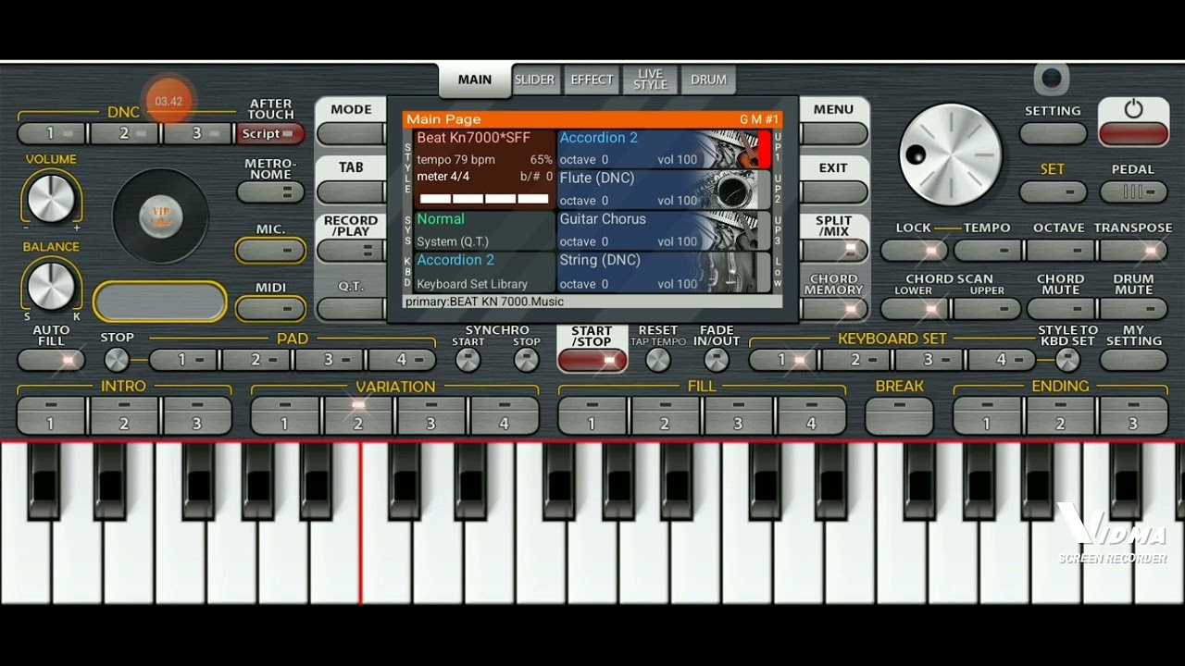This screenshot has width=1185, height=666.
Task: Toggle the MIC. button
Action: tap(270, 251)
